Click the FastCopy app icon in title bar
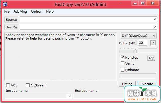Image resolution: width=161 pixels, height=103 pixels. pyautogui.click(x=5, y=4)
